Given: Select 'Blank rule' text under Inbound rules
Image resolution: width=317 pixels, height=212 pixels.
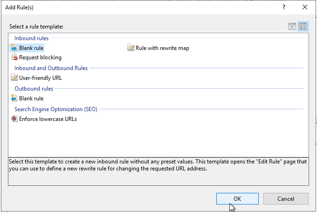Looking at the screenshot, I should point(31,48).
